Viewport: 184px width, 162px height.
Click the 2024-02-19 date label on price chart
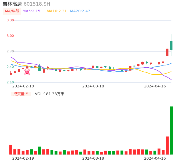pos(23,86)
